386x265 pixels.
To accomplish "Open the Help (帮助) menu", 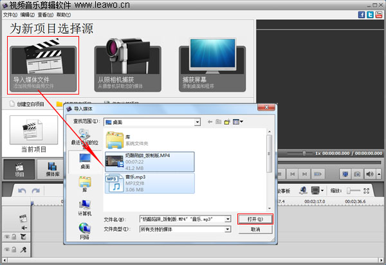I will [x=64, y=15].
